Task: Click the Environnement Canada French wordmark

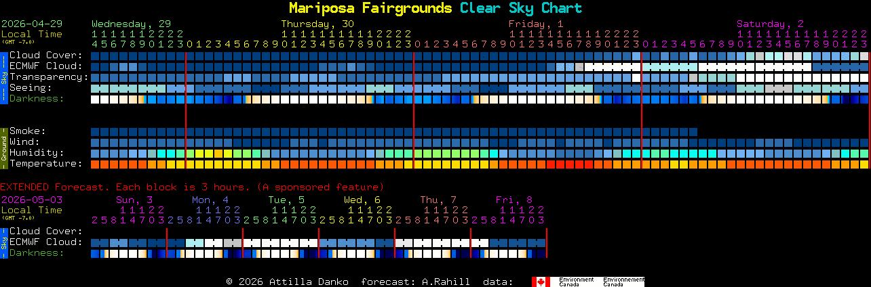Action: [x=623, y=282]
